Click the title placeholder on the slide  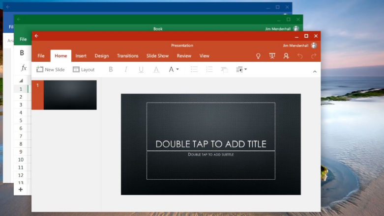point(211,127)
